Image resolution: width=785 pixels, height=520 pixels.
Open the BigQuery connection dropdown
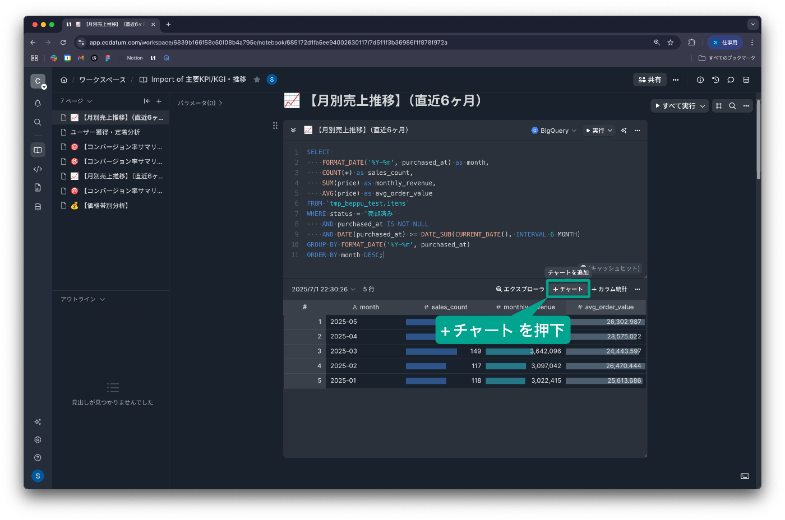click(554, 130)
